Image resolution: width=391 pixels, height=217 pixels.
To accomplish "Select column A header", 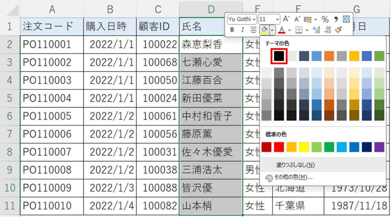I will click(51, 9).
